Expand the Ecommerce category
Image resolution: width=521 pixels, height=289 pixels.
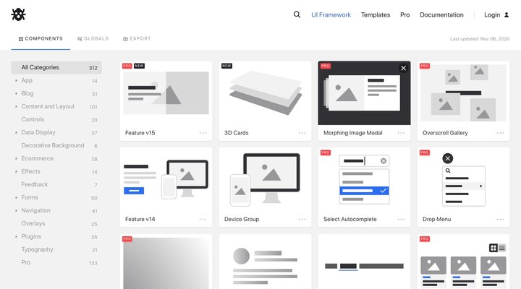[16, 159]
